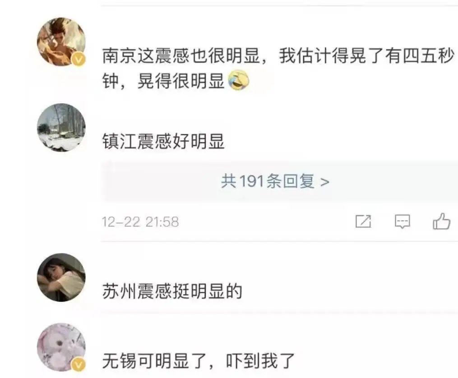Open 共191条回复 replies link
This screenshot has width=458, height=378.
(x=275, y=181)
